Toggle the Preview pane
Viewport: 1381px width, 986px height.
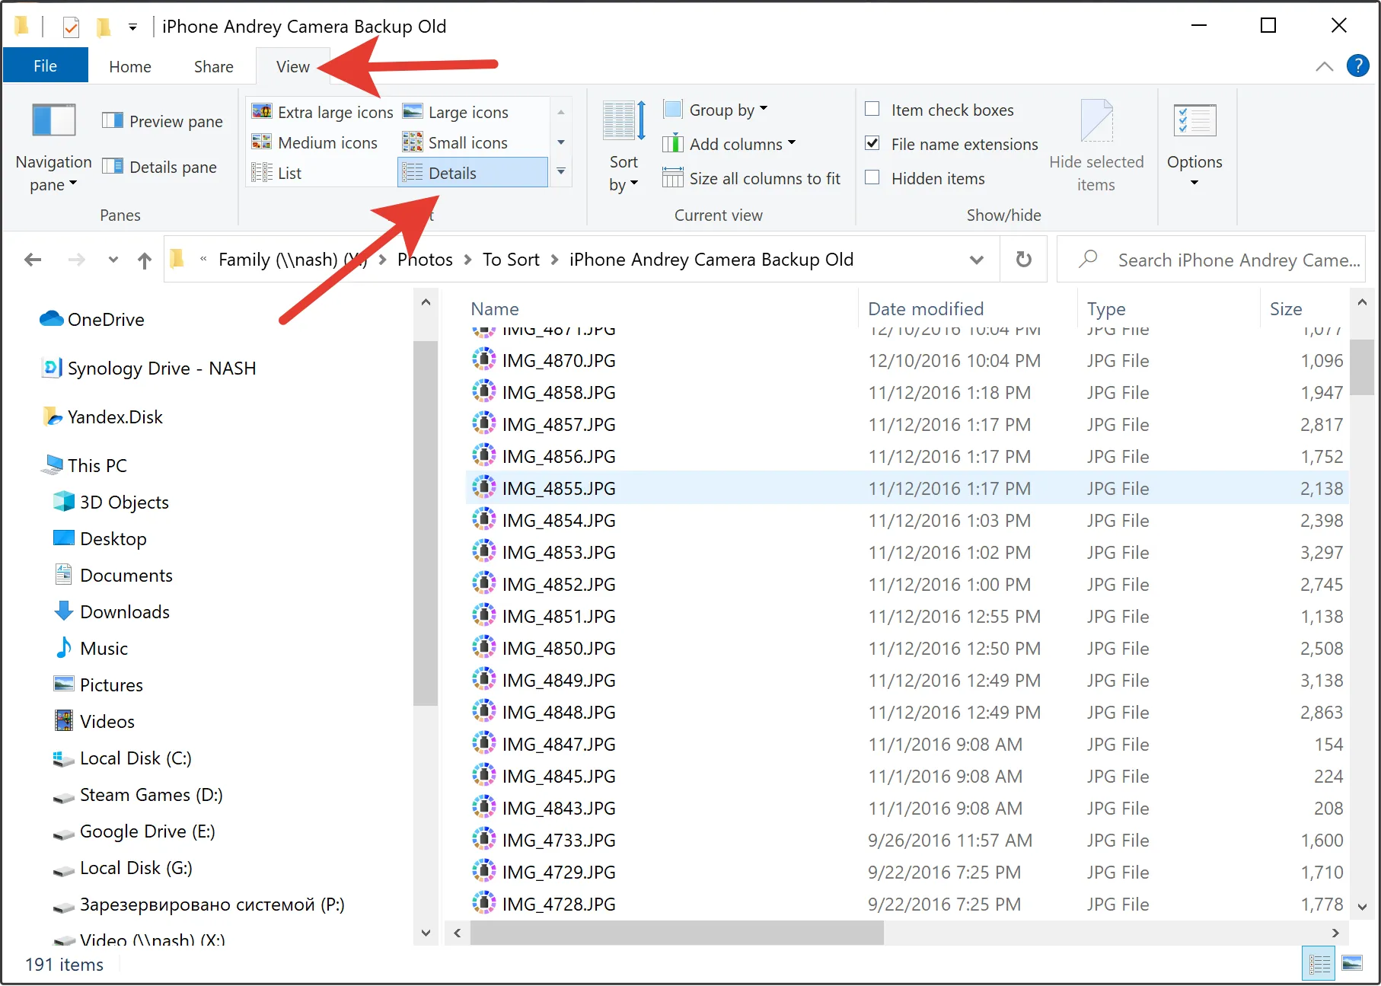click(163, 121)
